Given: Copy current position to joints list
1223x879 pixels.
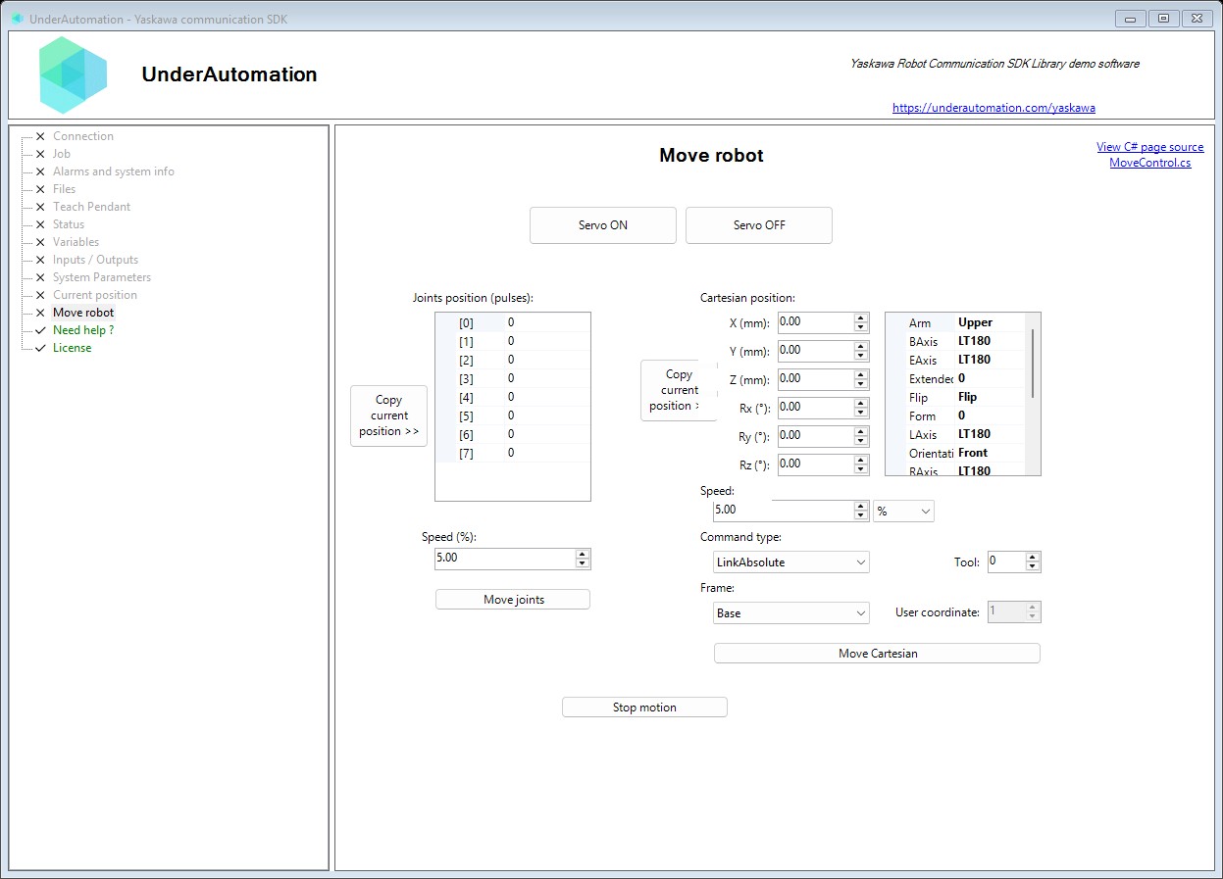Looking at the screenshot, I should click(x=389, y=415).
